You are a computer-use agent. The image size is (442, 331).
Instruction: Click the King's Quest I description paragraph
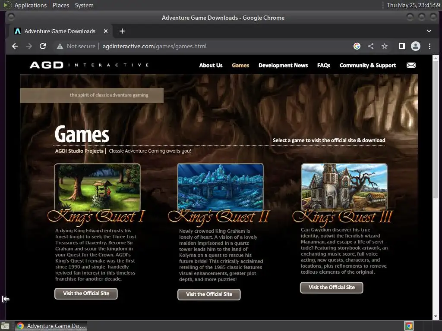click(x=96, y=255)
